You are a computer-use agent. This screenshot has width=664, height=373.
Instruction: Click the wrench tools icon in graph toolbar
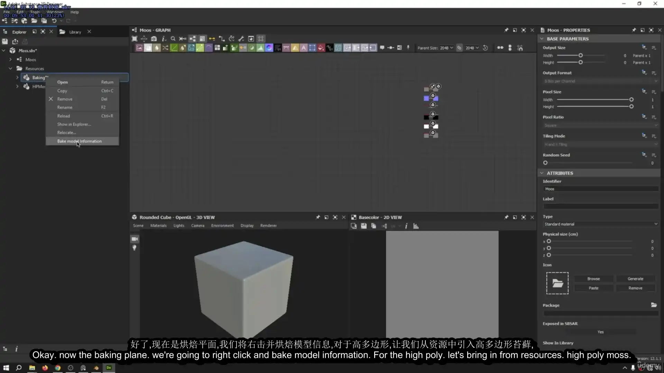241,38
